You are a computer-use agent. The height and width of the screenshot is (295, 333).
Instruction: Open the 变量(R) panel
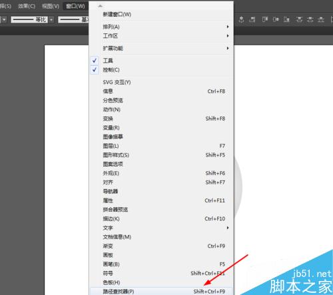(x=161, y=128)
